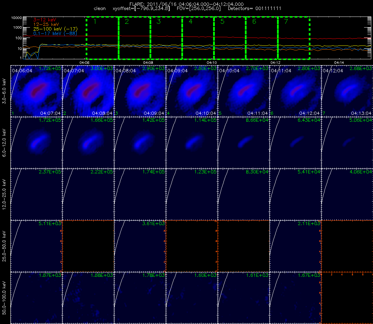This screenshot has height=324, width=373.
Task: Click the 04:13:04 end time stamp
Action: (x=361, y=113)
